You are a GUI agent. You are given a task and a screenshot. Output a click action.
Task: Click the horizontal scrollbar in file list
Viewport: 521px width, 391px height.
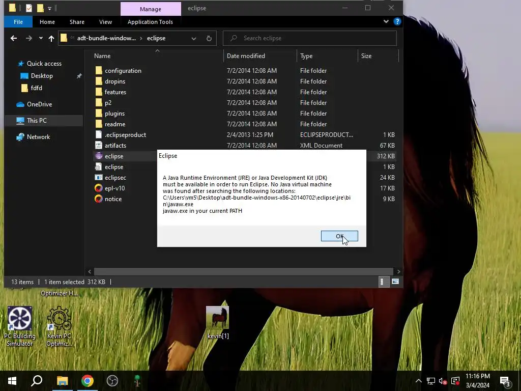[x=244, y=272]
